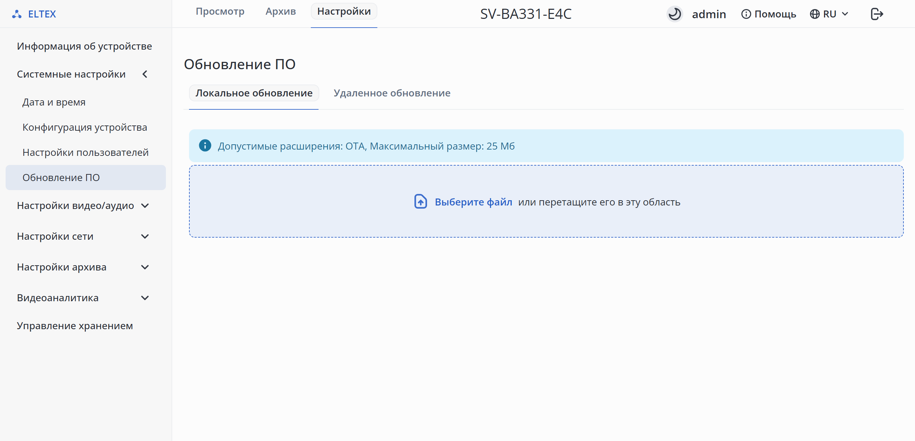Screen dimensions: 915x441
Task: Open the RU language dropdown
Action: [x=829, y=14]
